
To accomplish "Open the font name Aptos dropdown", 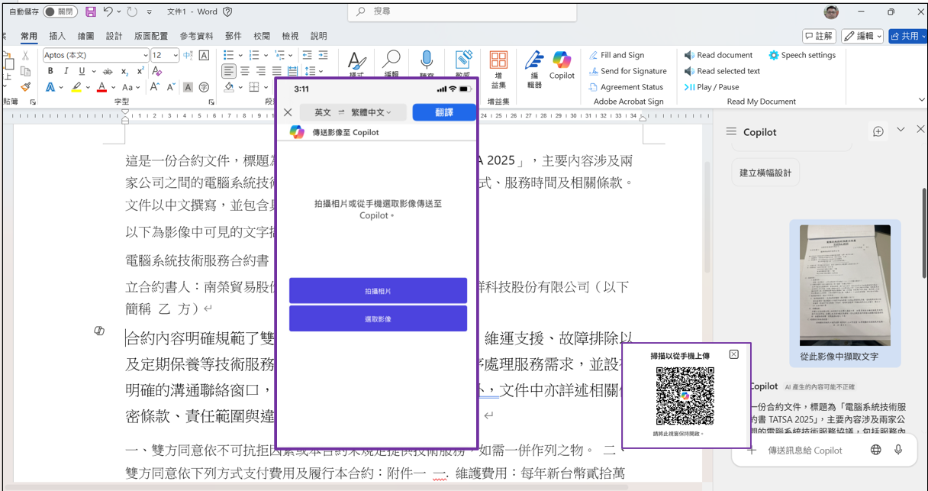I will pyautogui.click(x=146, y=55).
